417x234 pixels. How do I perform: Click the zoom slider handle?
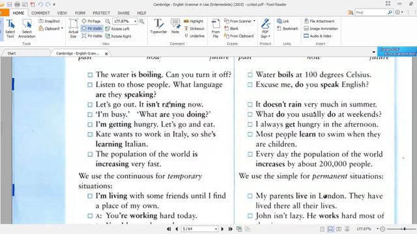(405, 229)
